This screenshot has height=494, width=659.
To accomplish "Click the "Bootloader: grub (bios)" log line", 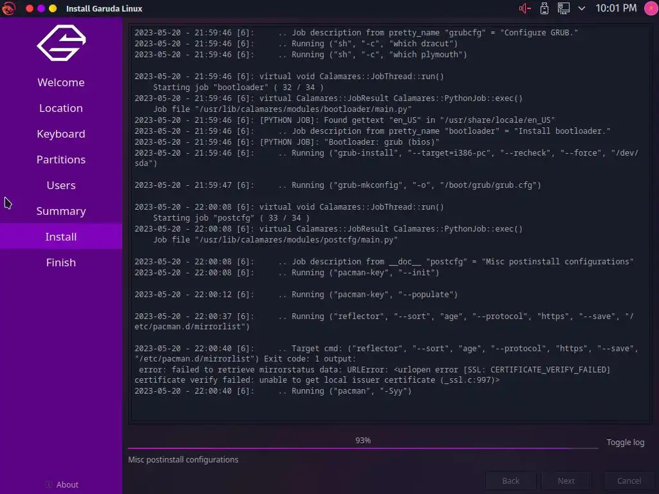I will pyautogui.click(x=287, y=142).
